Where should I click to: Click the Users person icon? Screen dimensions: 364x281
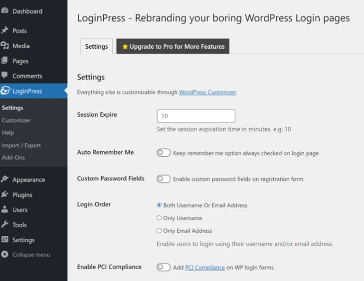tap(4, 209)
